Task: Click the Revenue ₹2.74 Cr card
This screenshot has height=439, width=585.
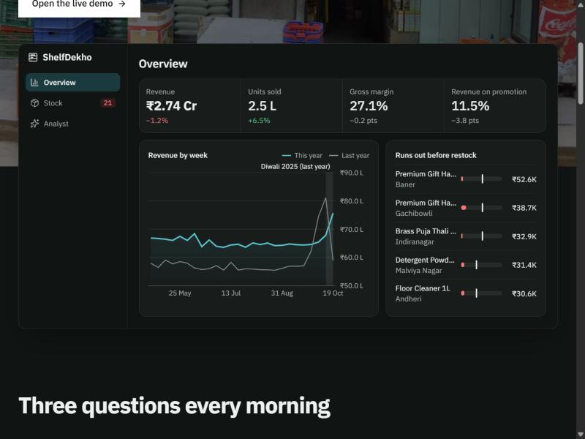Action: click(x=190, y=105)
